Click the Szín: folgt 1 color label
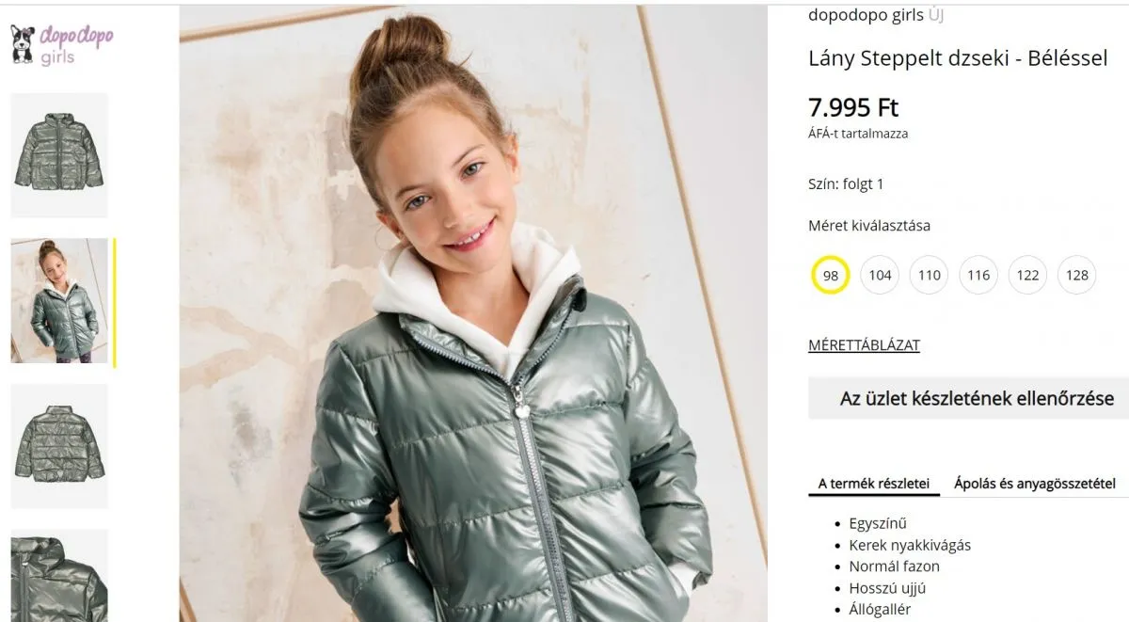The image size is (1129, 622). 846,184
